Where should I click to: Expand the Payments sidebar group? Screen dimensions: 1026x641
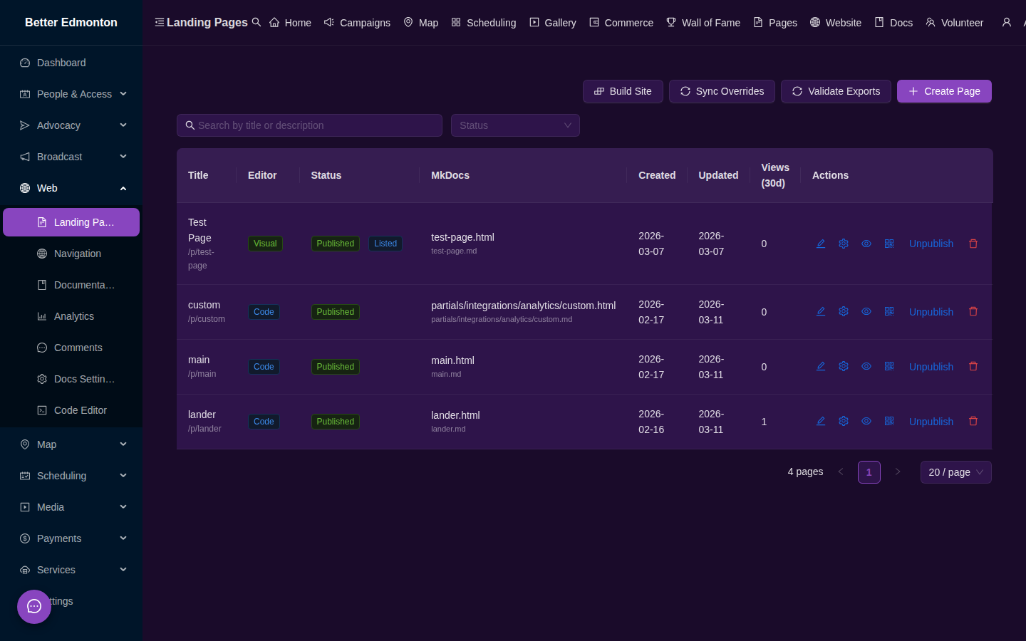tap(71, 538)
